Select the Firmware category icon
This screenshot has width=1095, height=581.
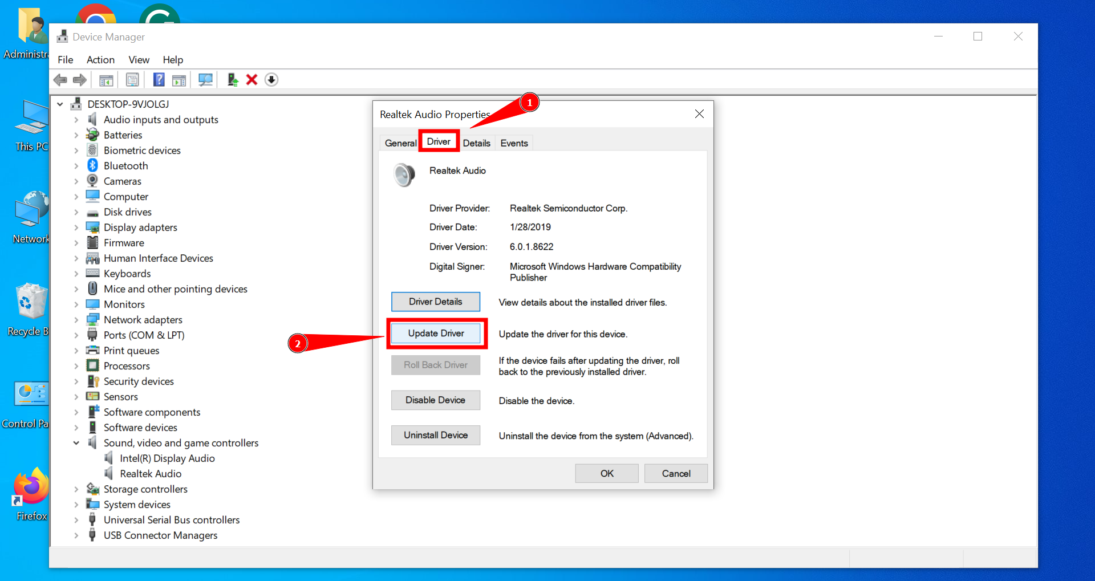[x=92, y=242]
